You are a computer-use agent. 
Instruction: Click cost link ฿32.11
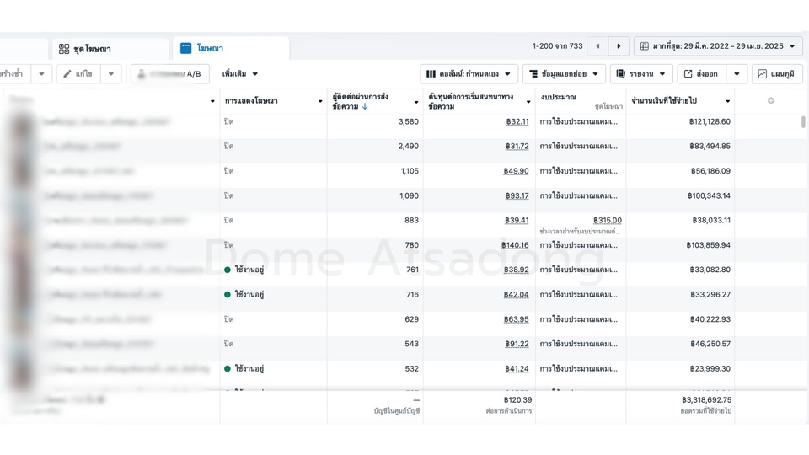[x=517, y=121]
